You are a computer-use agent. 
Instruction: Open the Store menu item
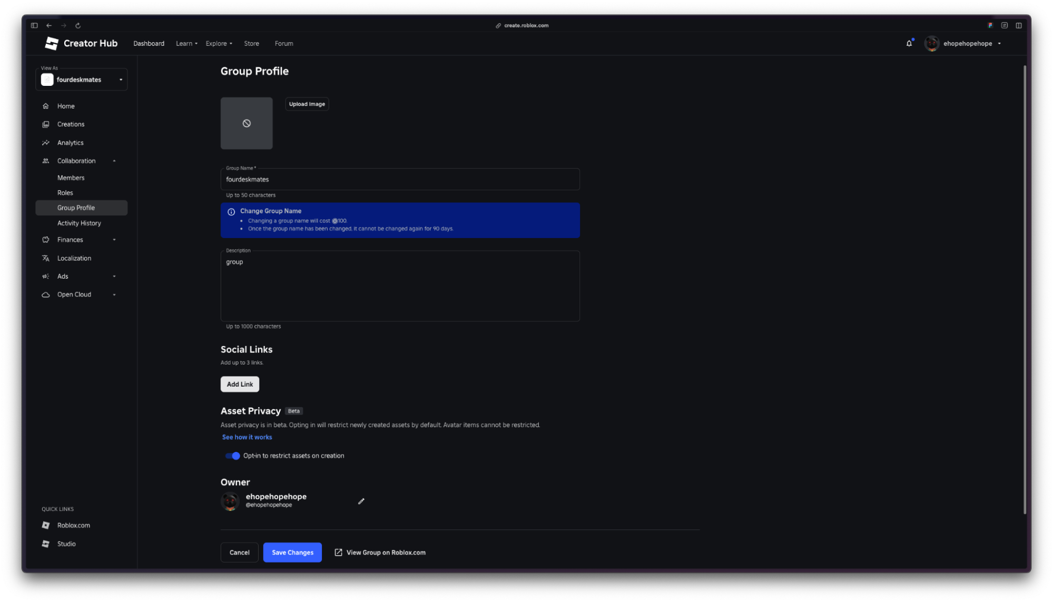point(251,43)
